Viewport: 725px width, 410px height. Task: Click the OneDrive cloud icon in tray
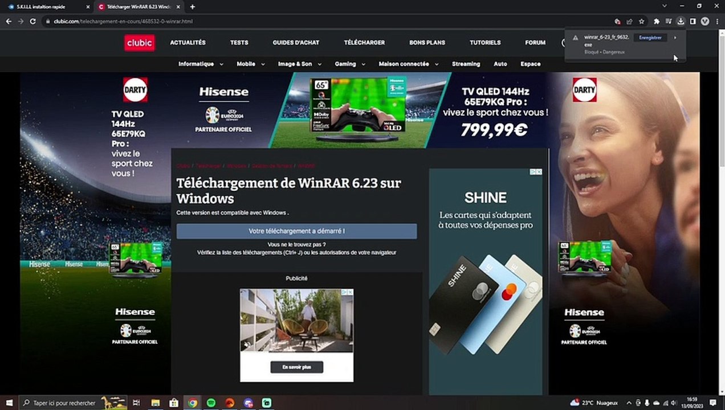[657, 403]
